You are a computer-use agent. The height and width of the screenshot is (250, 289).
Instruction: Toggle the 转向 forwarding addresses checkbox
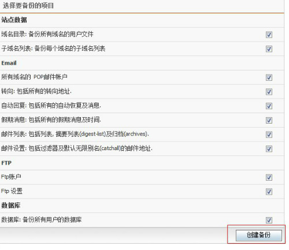pos(269,92)
